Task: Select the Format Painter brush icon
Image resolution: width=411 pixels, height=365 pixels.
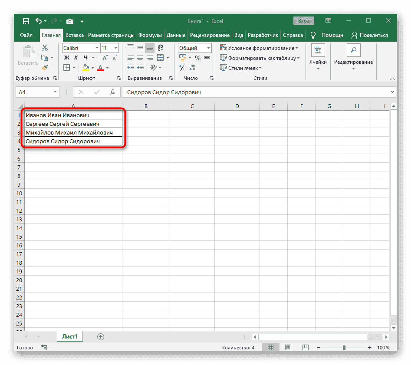Action: pyautogui.click(x=45, y=68)
